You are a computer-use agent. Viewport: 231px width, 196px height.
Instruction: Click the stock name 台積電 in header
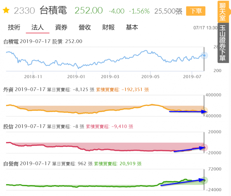[x=53, y=11]
